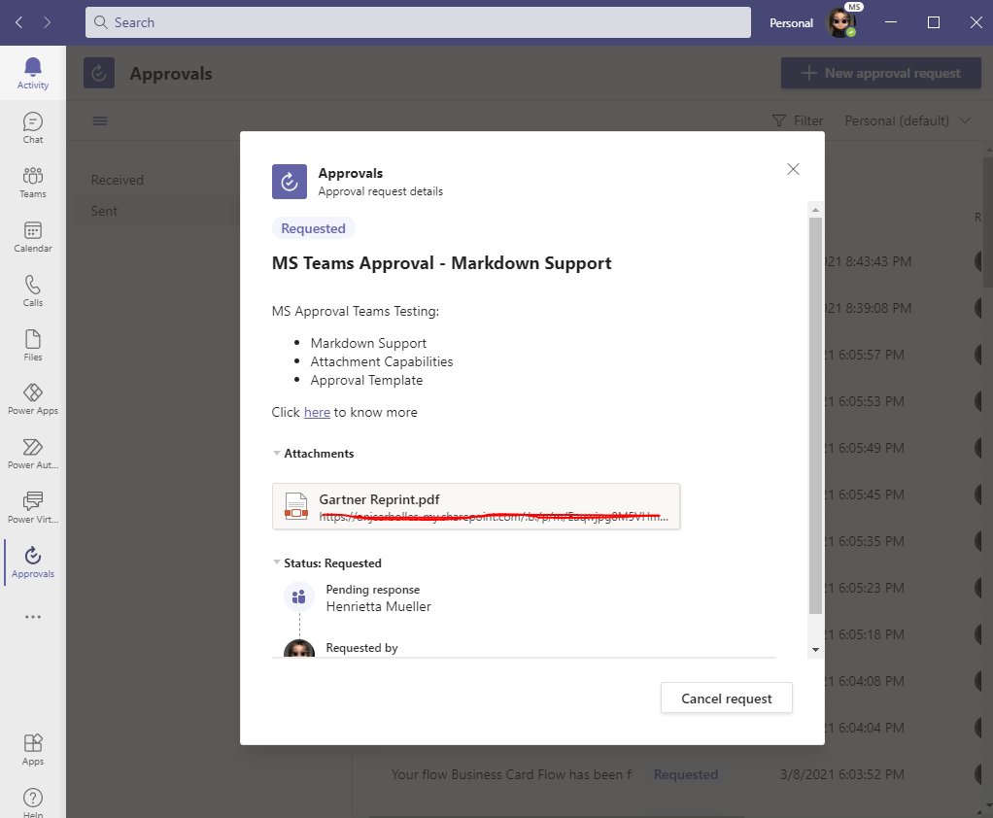Viewport: 993px width, 818px height.
Task: Click Cancel request button
Action: point(727,699)
